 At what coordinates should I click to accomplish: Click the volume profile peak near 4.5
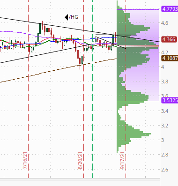point(133,28)
